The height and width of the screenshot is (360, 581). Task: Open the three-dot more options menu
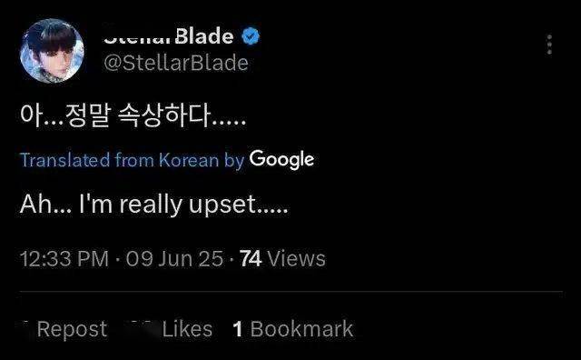coord(549,45)
